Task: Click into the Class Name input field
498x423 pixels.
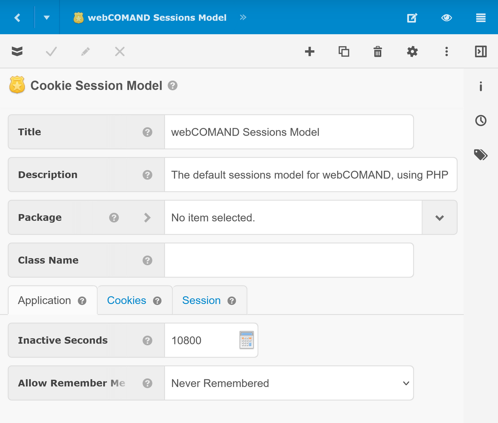Action: [289, 260]
